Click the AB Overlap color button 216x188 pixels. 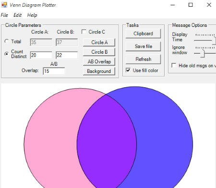pyautogui.click(x=99, y=61)
